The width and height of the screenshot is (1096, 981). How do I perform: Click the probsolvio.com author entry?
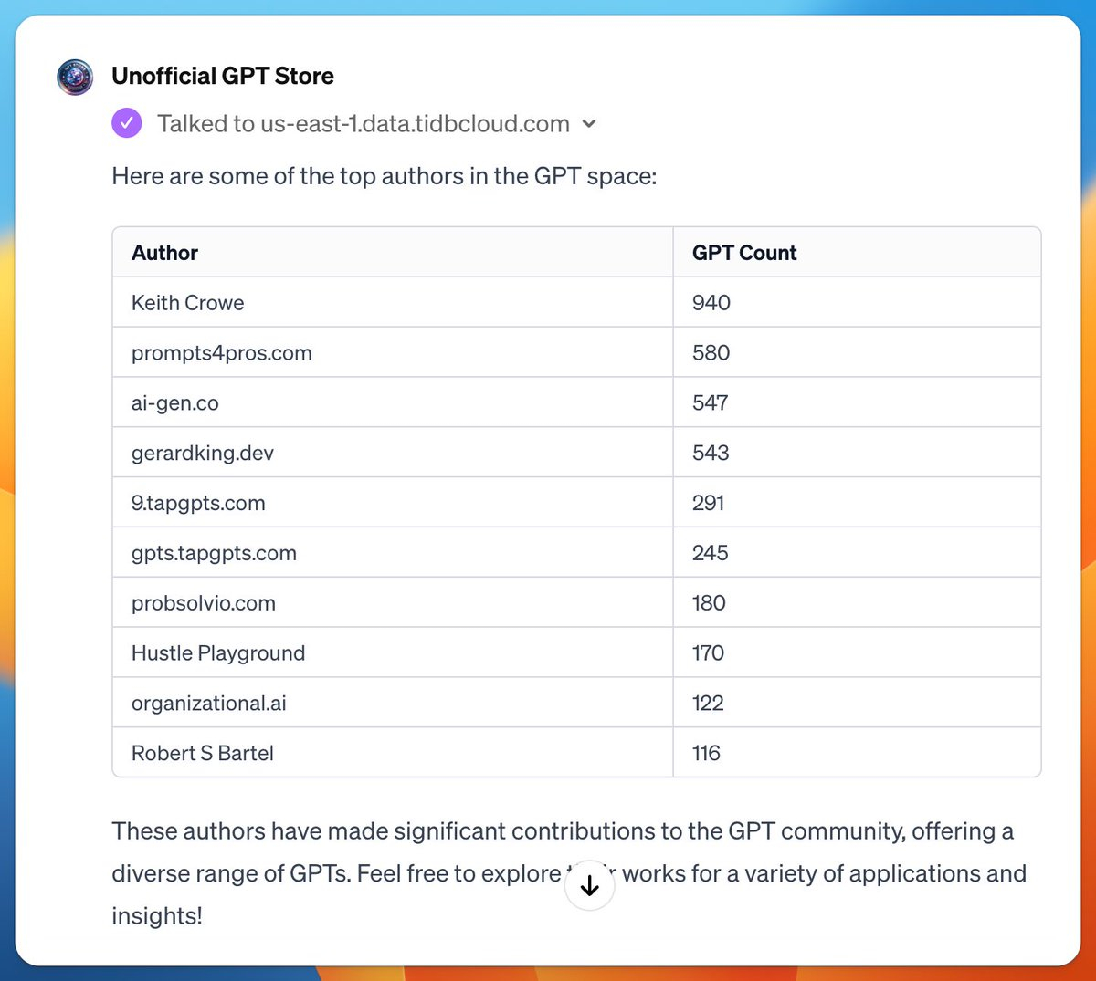[204, 603]
